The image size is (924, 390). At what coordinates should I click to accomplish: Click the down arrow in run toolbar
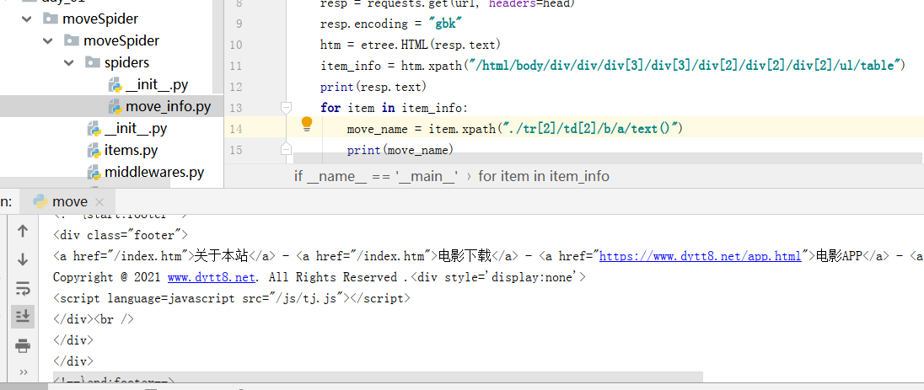pos(23,259)
